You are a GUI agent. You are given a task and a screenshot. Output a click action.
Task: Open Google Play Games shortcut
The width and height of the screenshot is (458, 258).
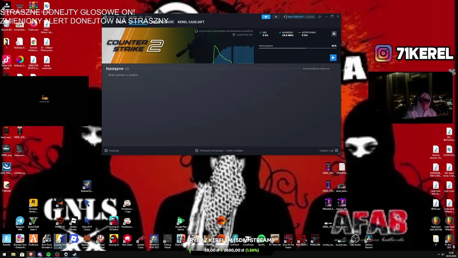click(x=181, y=223)
